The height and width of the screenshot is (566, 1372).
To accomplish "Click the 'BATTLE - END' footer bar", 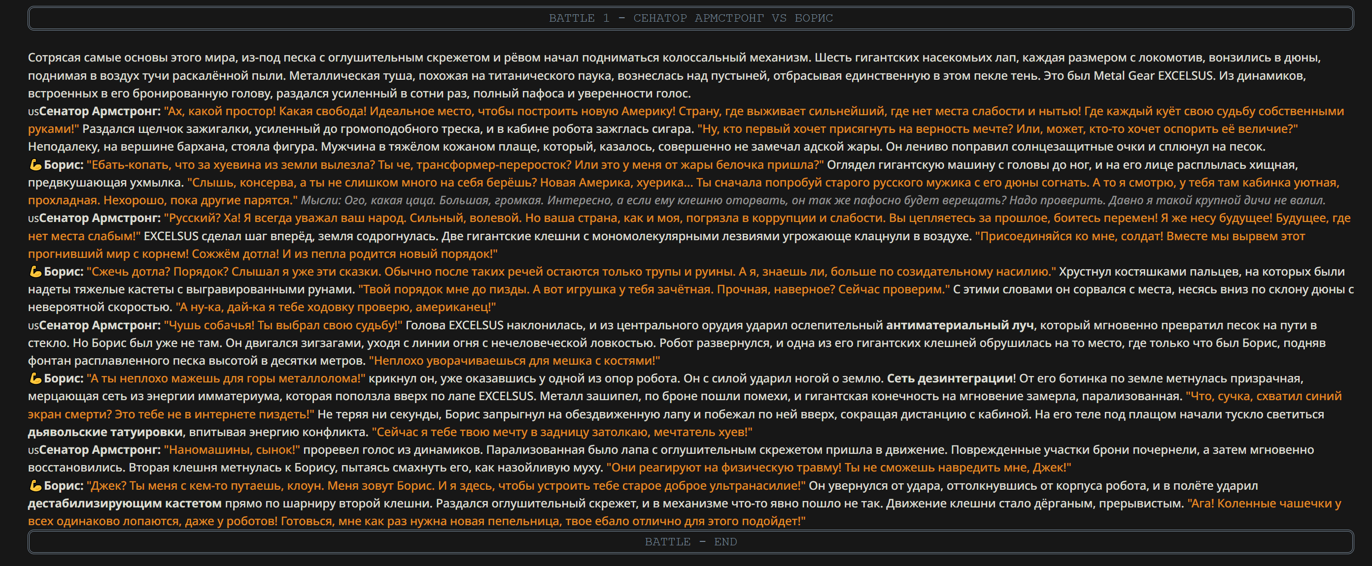I will [x=691, y=541].
